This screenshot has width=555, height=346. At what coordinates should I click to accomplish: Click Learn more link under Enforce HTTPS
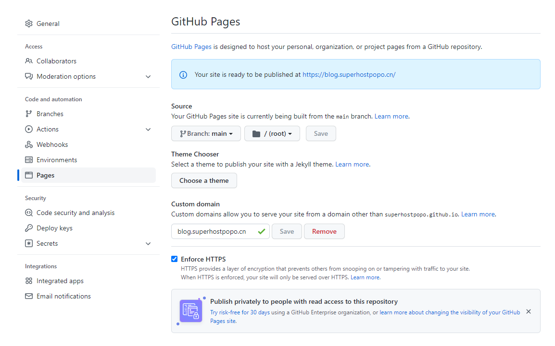(x=365, y=277)
